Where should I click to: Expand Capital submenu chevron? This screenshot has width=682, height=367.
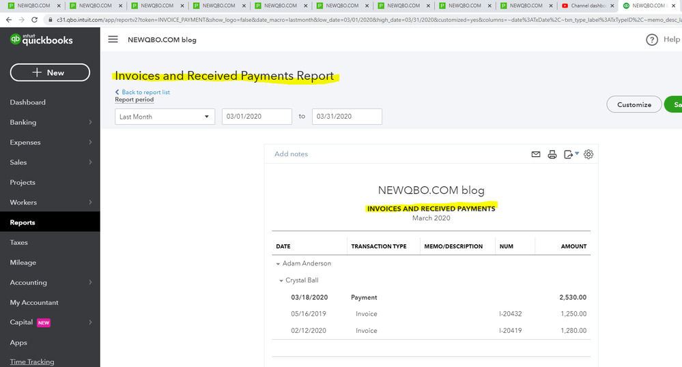pos(91,322)
